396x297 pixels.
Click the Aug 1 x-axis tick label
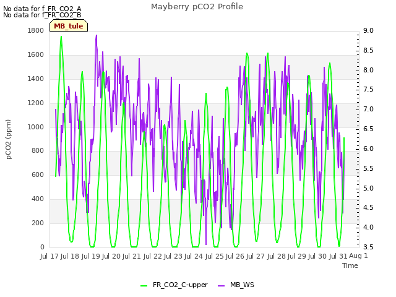coord(358,256)
